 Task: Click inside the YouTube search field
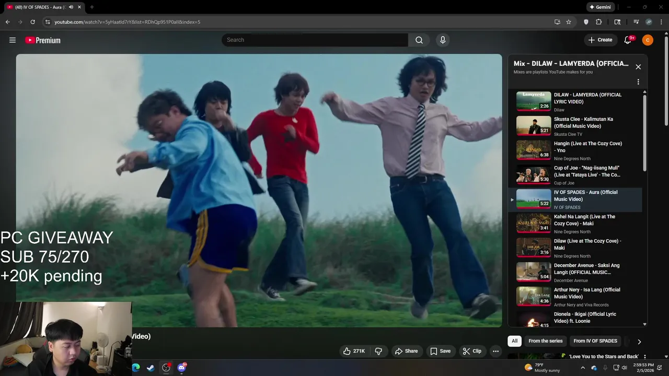[x=315, y=40]
